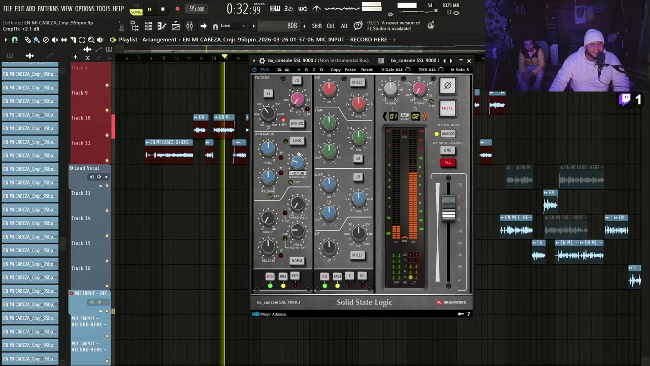The width and height of the screenshot is (650, 366).
Task: Select the playlist Mute tool
Action: pyautogui.click(x=55, y=40)
